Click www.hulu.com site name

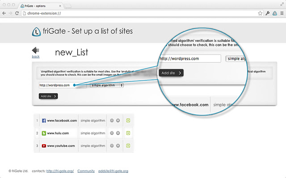[x=58, y=133]
